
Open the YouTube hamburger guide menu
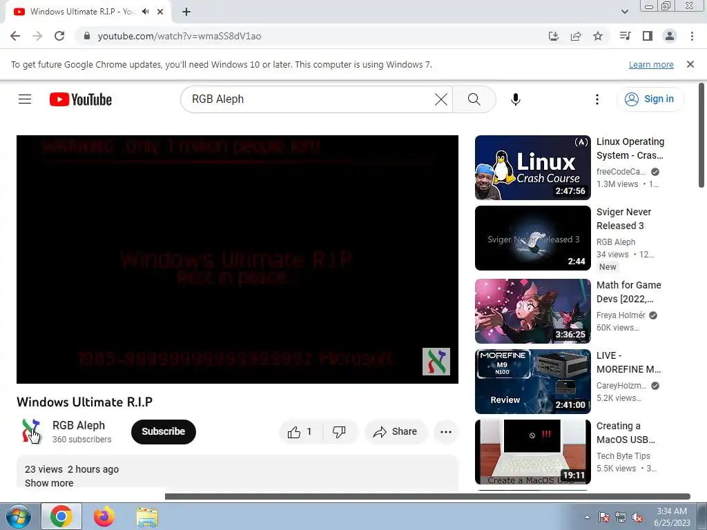coord(25,99)
